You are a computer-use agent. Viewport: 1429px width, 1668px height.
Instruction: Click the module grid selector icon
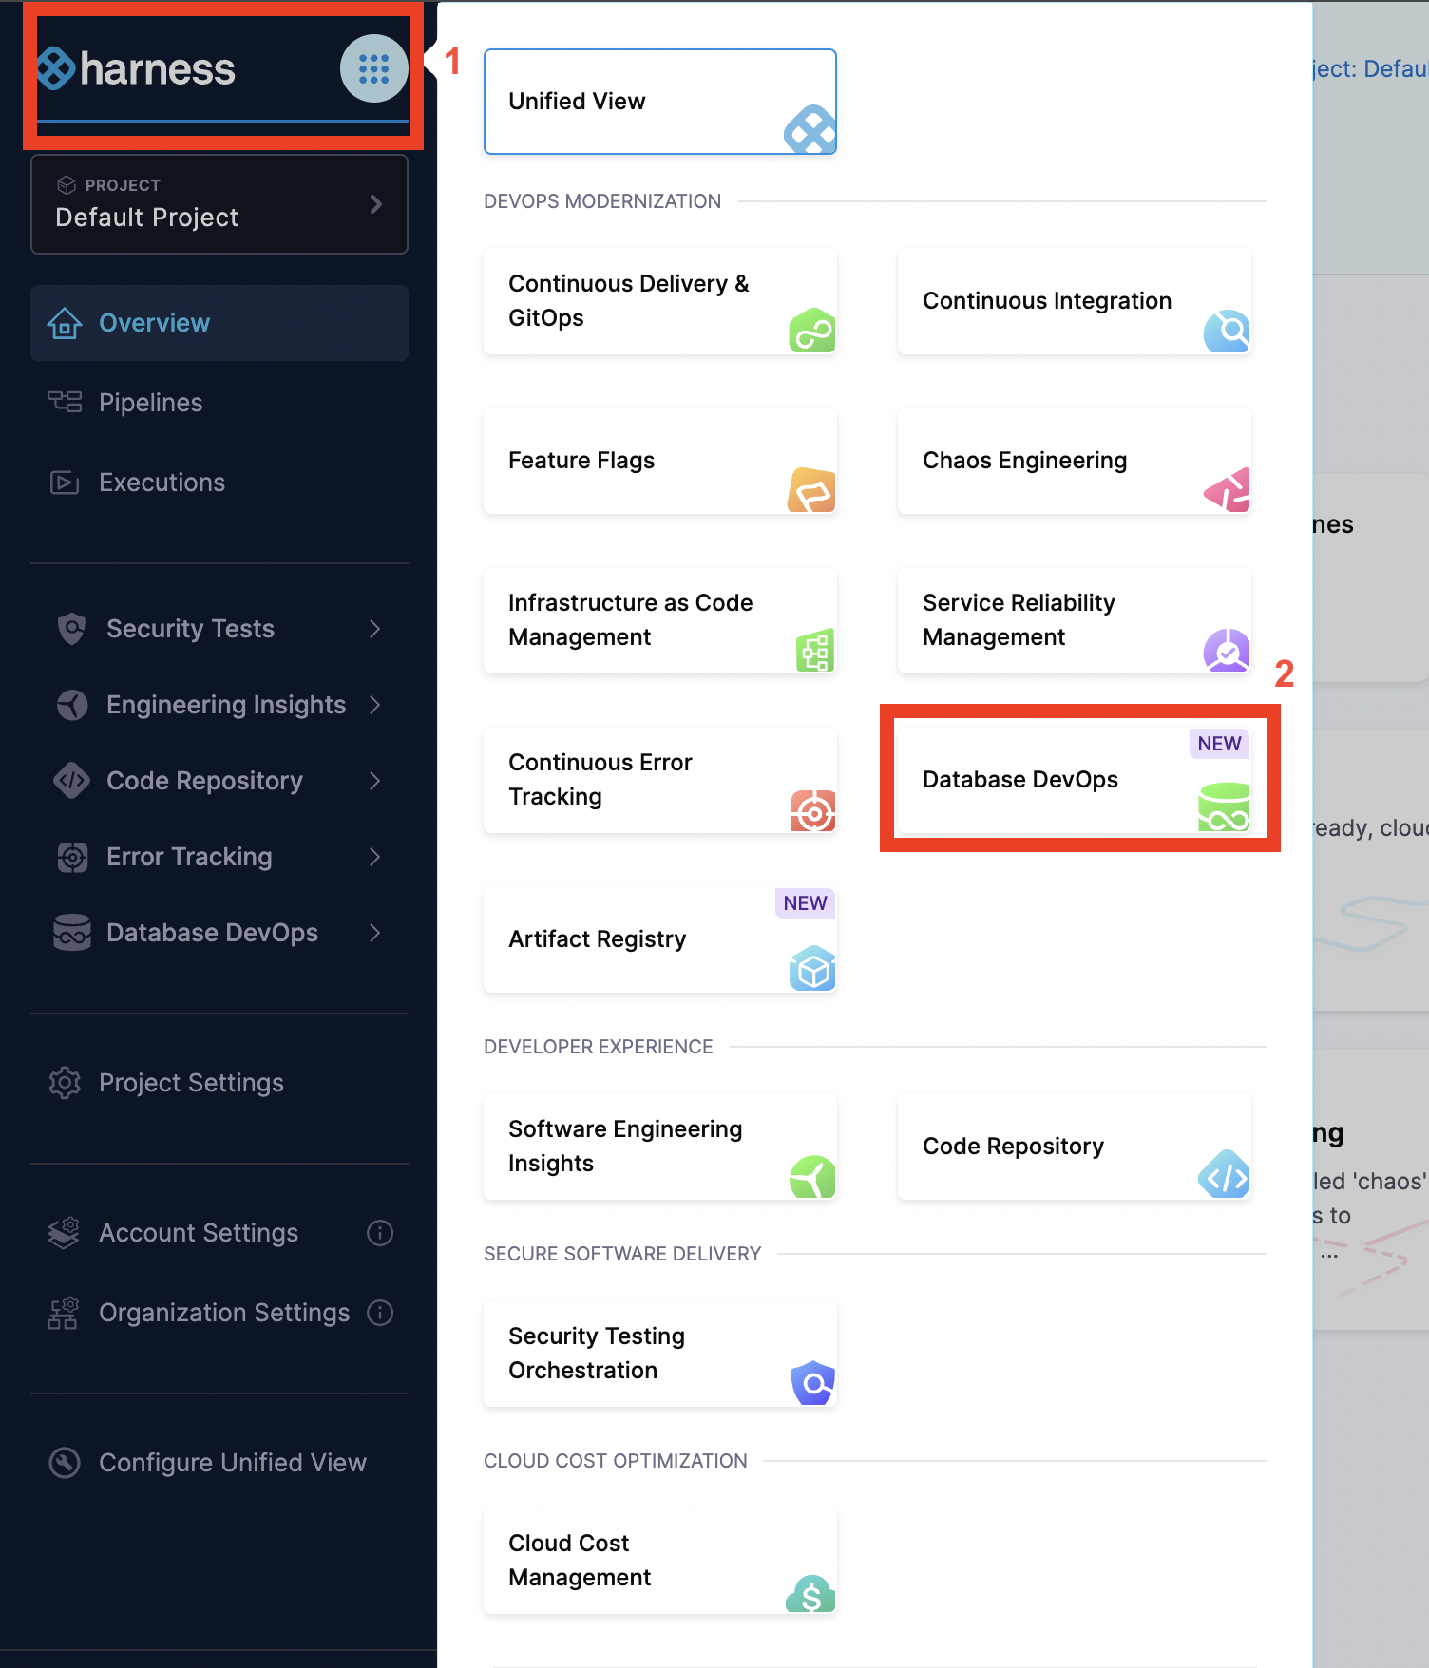tap(373, 68)
